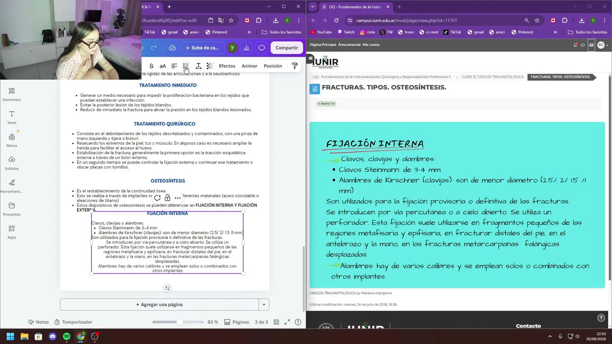Open Página Principal menu item
This screenshot has width=612, height=344.
pos(323,44)
